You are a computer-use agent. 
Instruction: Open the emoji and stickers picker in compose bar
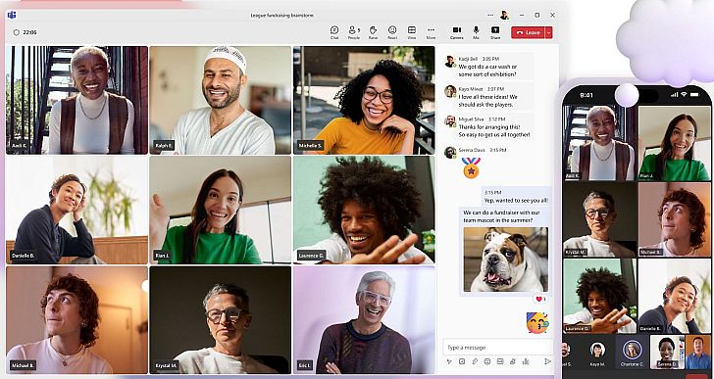pos(487,361)
